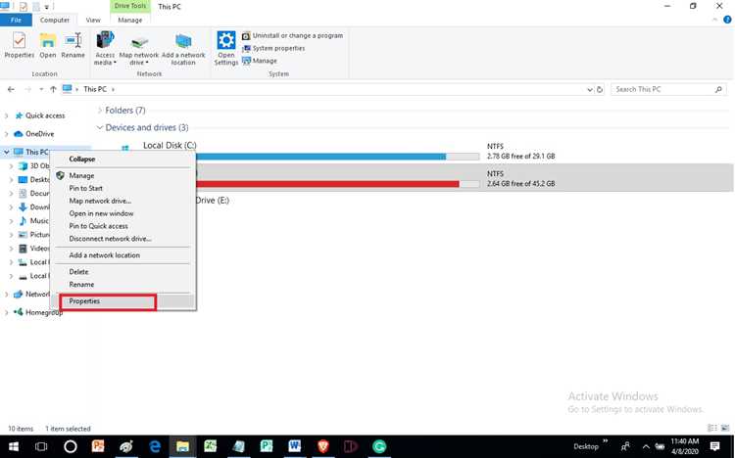This screenshot has width=735, height=458.
Task: Launch Microsoft Edge from the taskbar
Action: click(x=154, y=447)
